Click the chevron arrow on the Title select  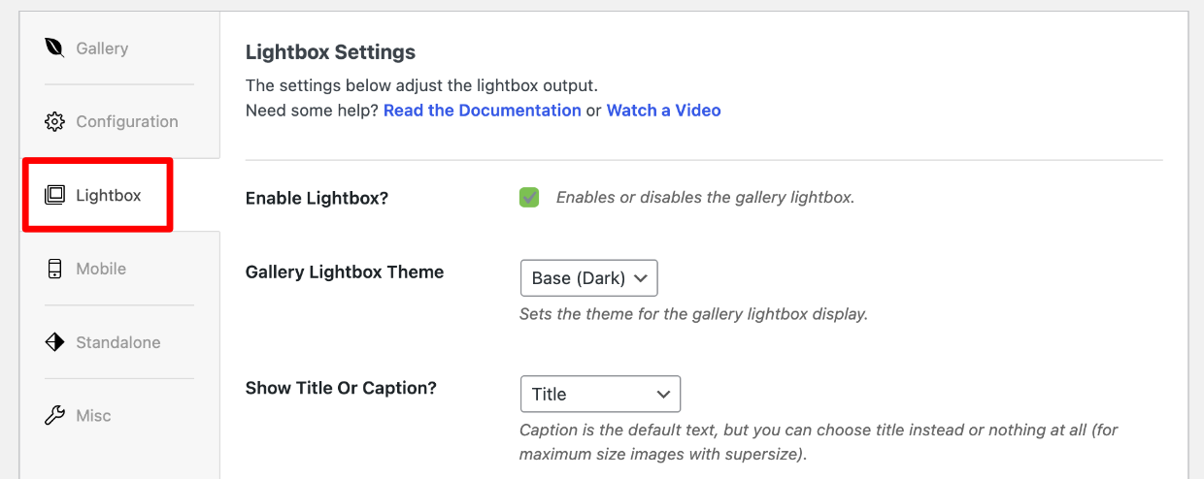coord(663,395)
